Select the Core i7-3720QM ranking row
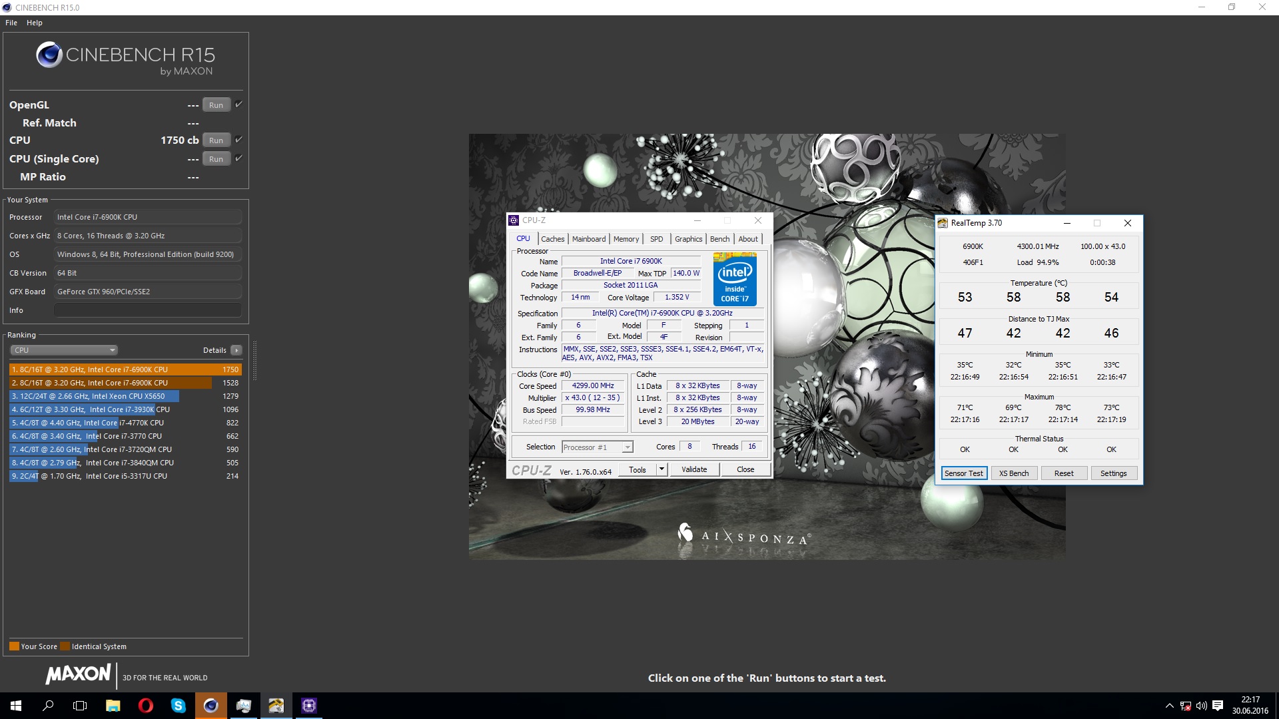Viewport: 1279px width, 719px height. pos(125,449)
